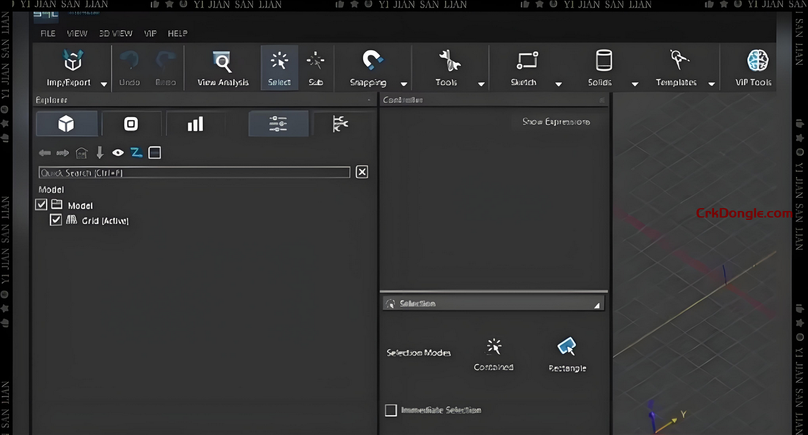Open VIP Tools brain icon
This screenshot has width=808, height=435.
click(x=757, y=61)
